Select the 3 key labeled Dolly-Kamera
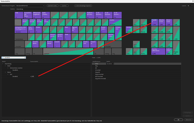The width and height of the screenshot is (194, 123). pyautogui.click(x=40, y=23)
